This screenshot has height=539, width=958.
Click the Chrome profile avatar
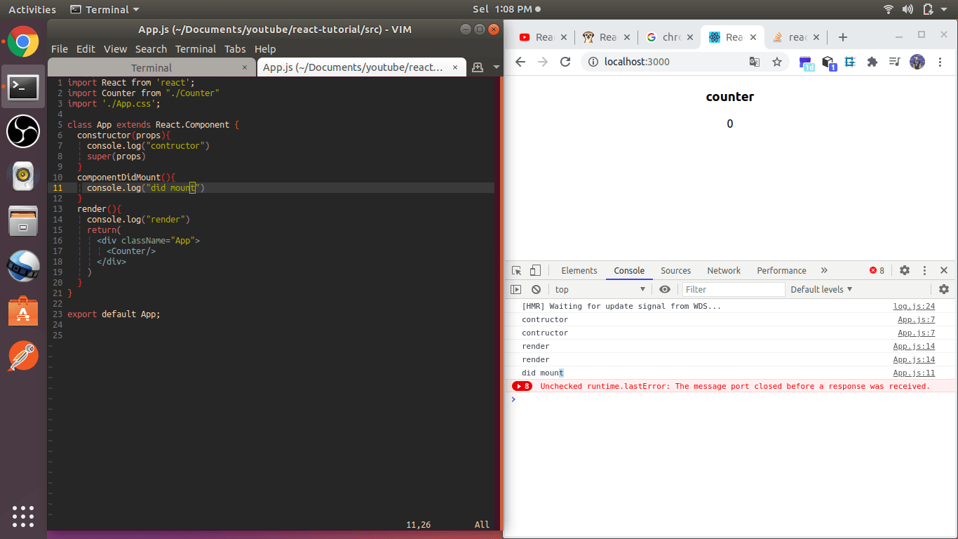point(917,62)
